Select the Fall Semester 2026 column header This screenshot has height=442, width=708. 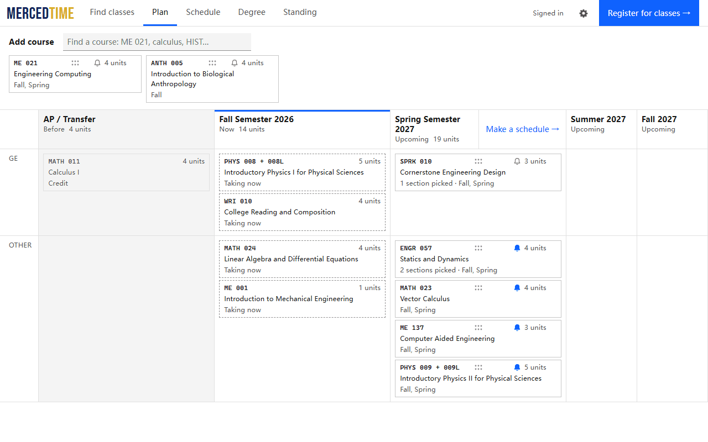point(302,129)
